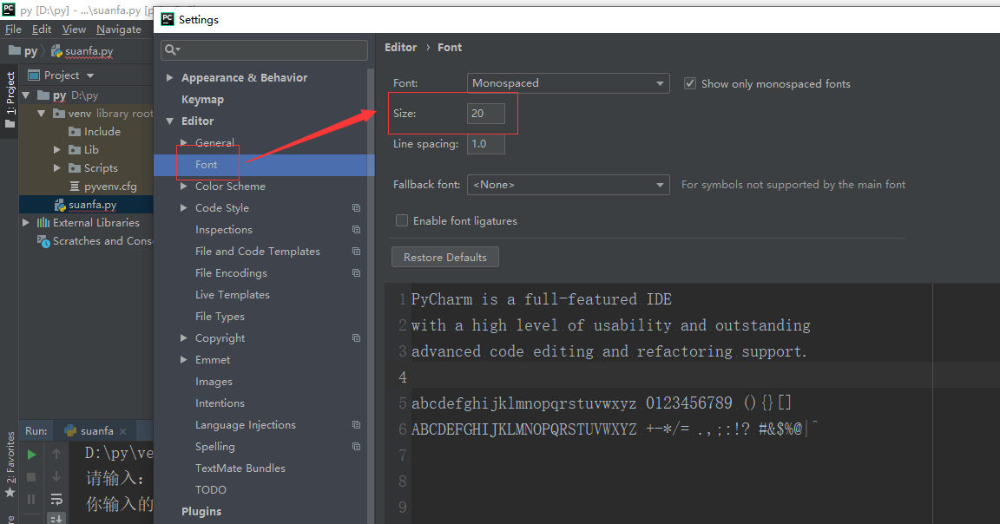The height and width of the screenshot is (524, 1000).
Task: Enable font ligatures checkbox
Action: tap(402, 220)
